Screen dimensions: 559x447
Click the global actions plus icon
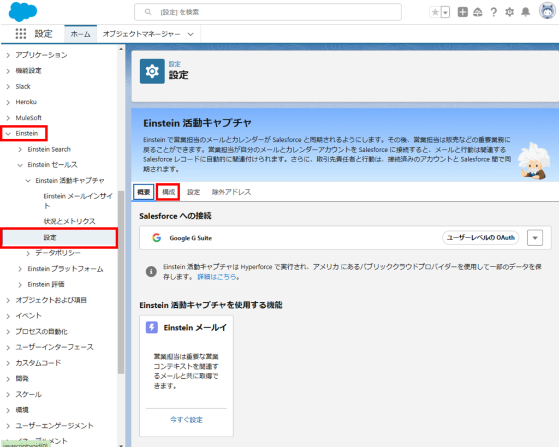coord(463,12)
